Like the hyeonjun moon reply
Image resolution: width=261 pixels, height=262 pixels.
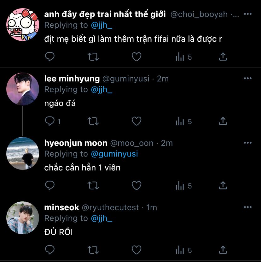pos(136,186)
